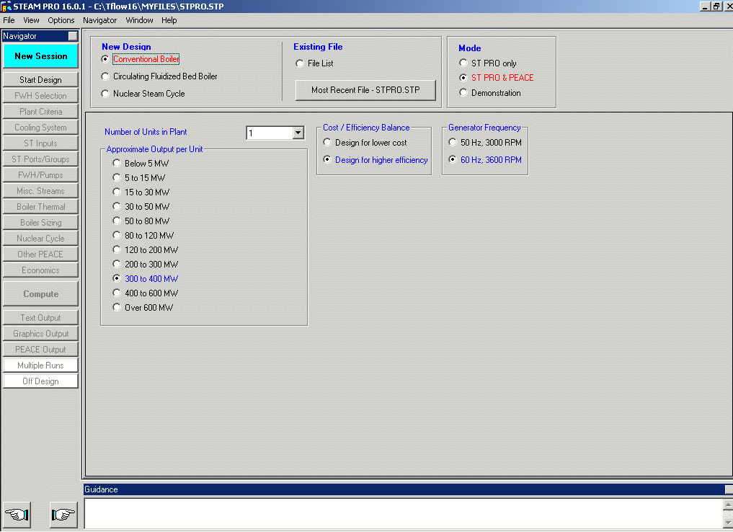The height and width of the screenshot is (532, 733).
Task: Click the ST Ports/Groups navigator button
Action: click(40, 159)
